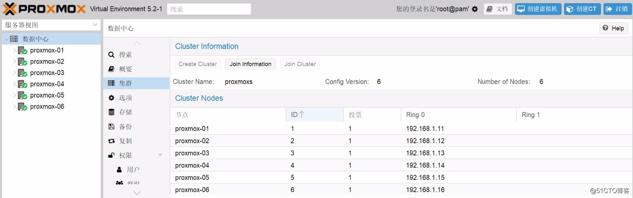Select the proxmox-01 row in Cluster Nodes
Viewport: 633px width, 198px height.
(401, 128)
